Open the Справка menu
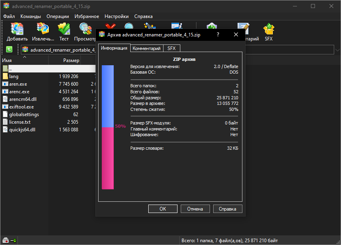Viewport: 341px width, 245px height. click(143, 16)
